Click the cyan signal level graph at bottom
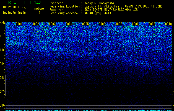Image resolution: width=174 pixels, height=111 pixels. (x=89, y=110)
